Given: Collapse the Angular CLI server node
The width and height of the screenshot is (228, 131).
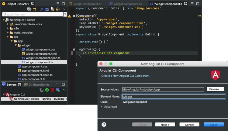Looking at the screenshot, I should point(4,94).
